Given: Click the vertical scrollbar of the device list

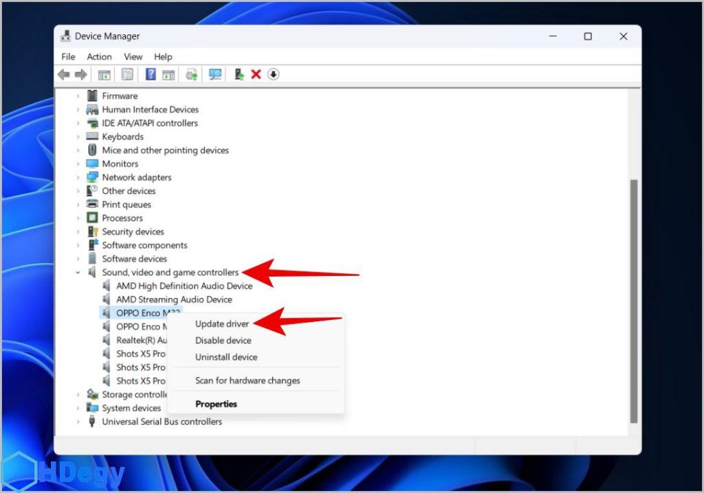Looking at the screenshot, I should tap(633, 302).
